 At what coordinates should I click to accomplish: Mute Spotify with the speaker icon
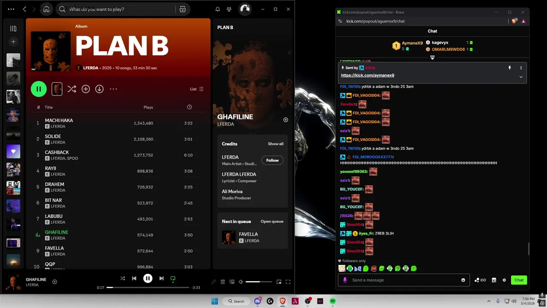tap(241, 282)
